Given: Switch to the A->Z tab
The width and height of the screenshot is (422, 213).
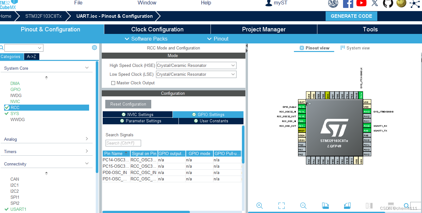Looking at the screenshot, I should [31, 57].
